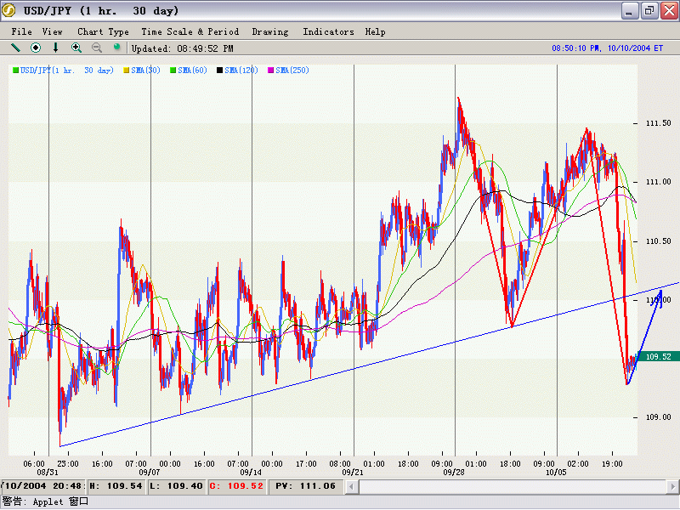The image size is (680, 510).
Task: Click the Help menu
Action: click(x=375, y=31)
